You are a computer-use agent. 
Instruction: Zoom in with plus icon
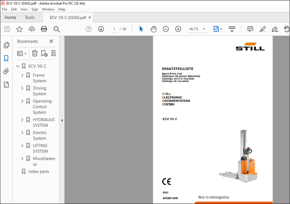pyautogui.click(x=178, y=29)
